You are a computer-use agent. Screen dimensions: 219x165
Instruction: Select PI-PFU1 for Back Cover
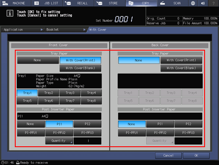click(x=132, y=133)
